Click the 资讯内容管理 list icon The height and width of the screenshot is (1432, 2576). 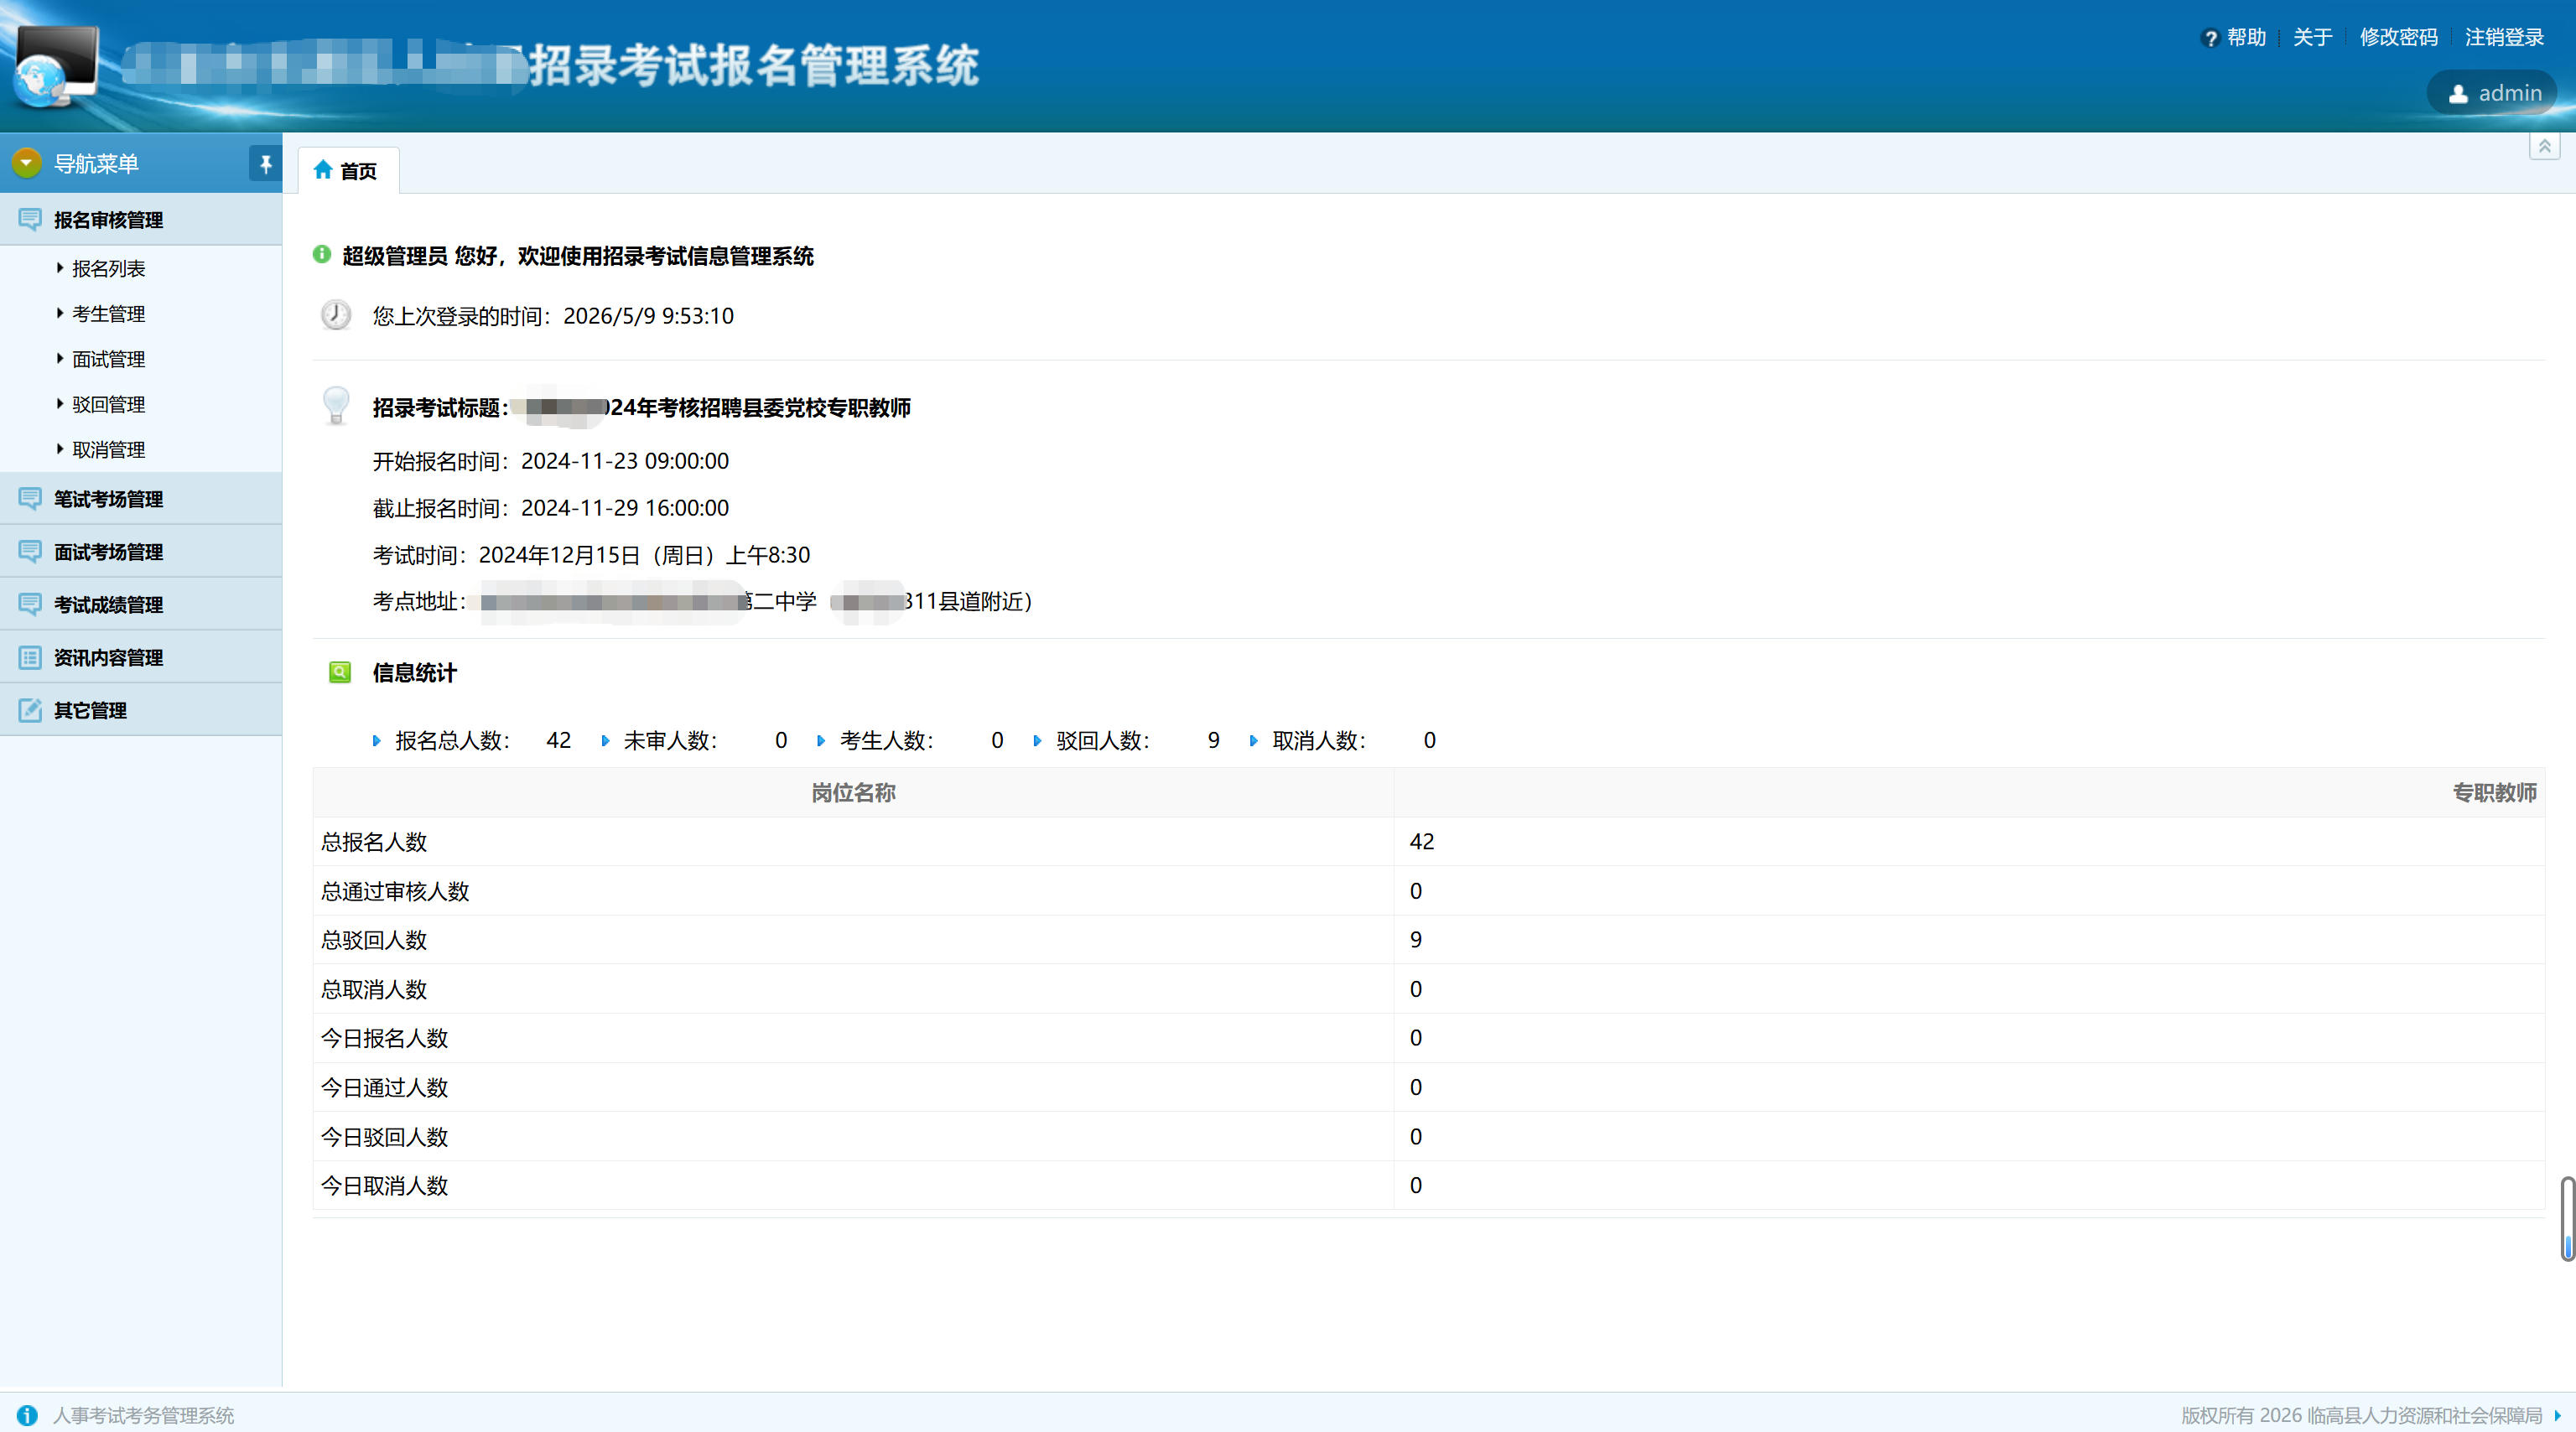[x=30, y=657]
